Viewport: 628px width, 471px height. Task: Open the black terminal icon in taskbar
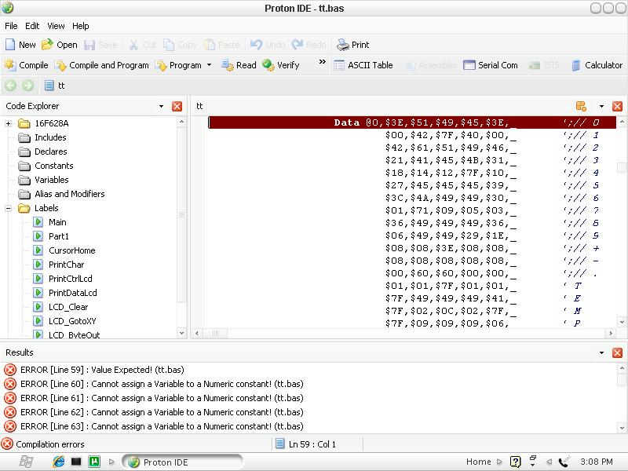click(76, 462)
